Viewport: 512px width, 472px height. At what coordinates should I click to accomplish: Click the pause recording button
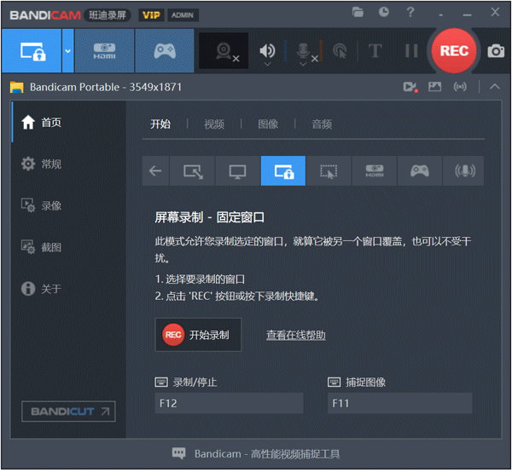pos(411,51)
